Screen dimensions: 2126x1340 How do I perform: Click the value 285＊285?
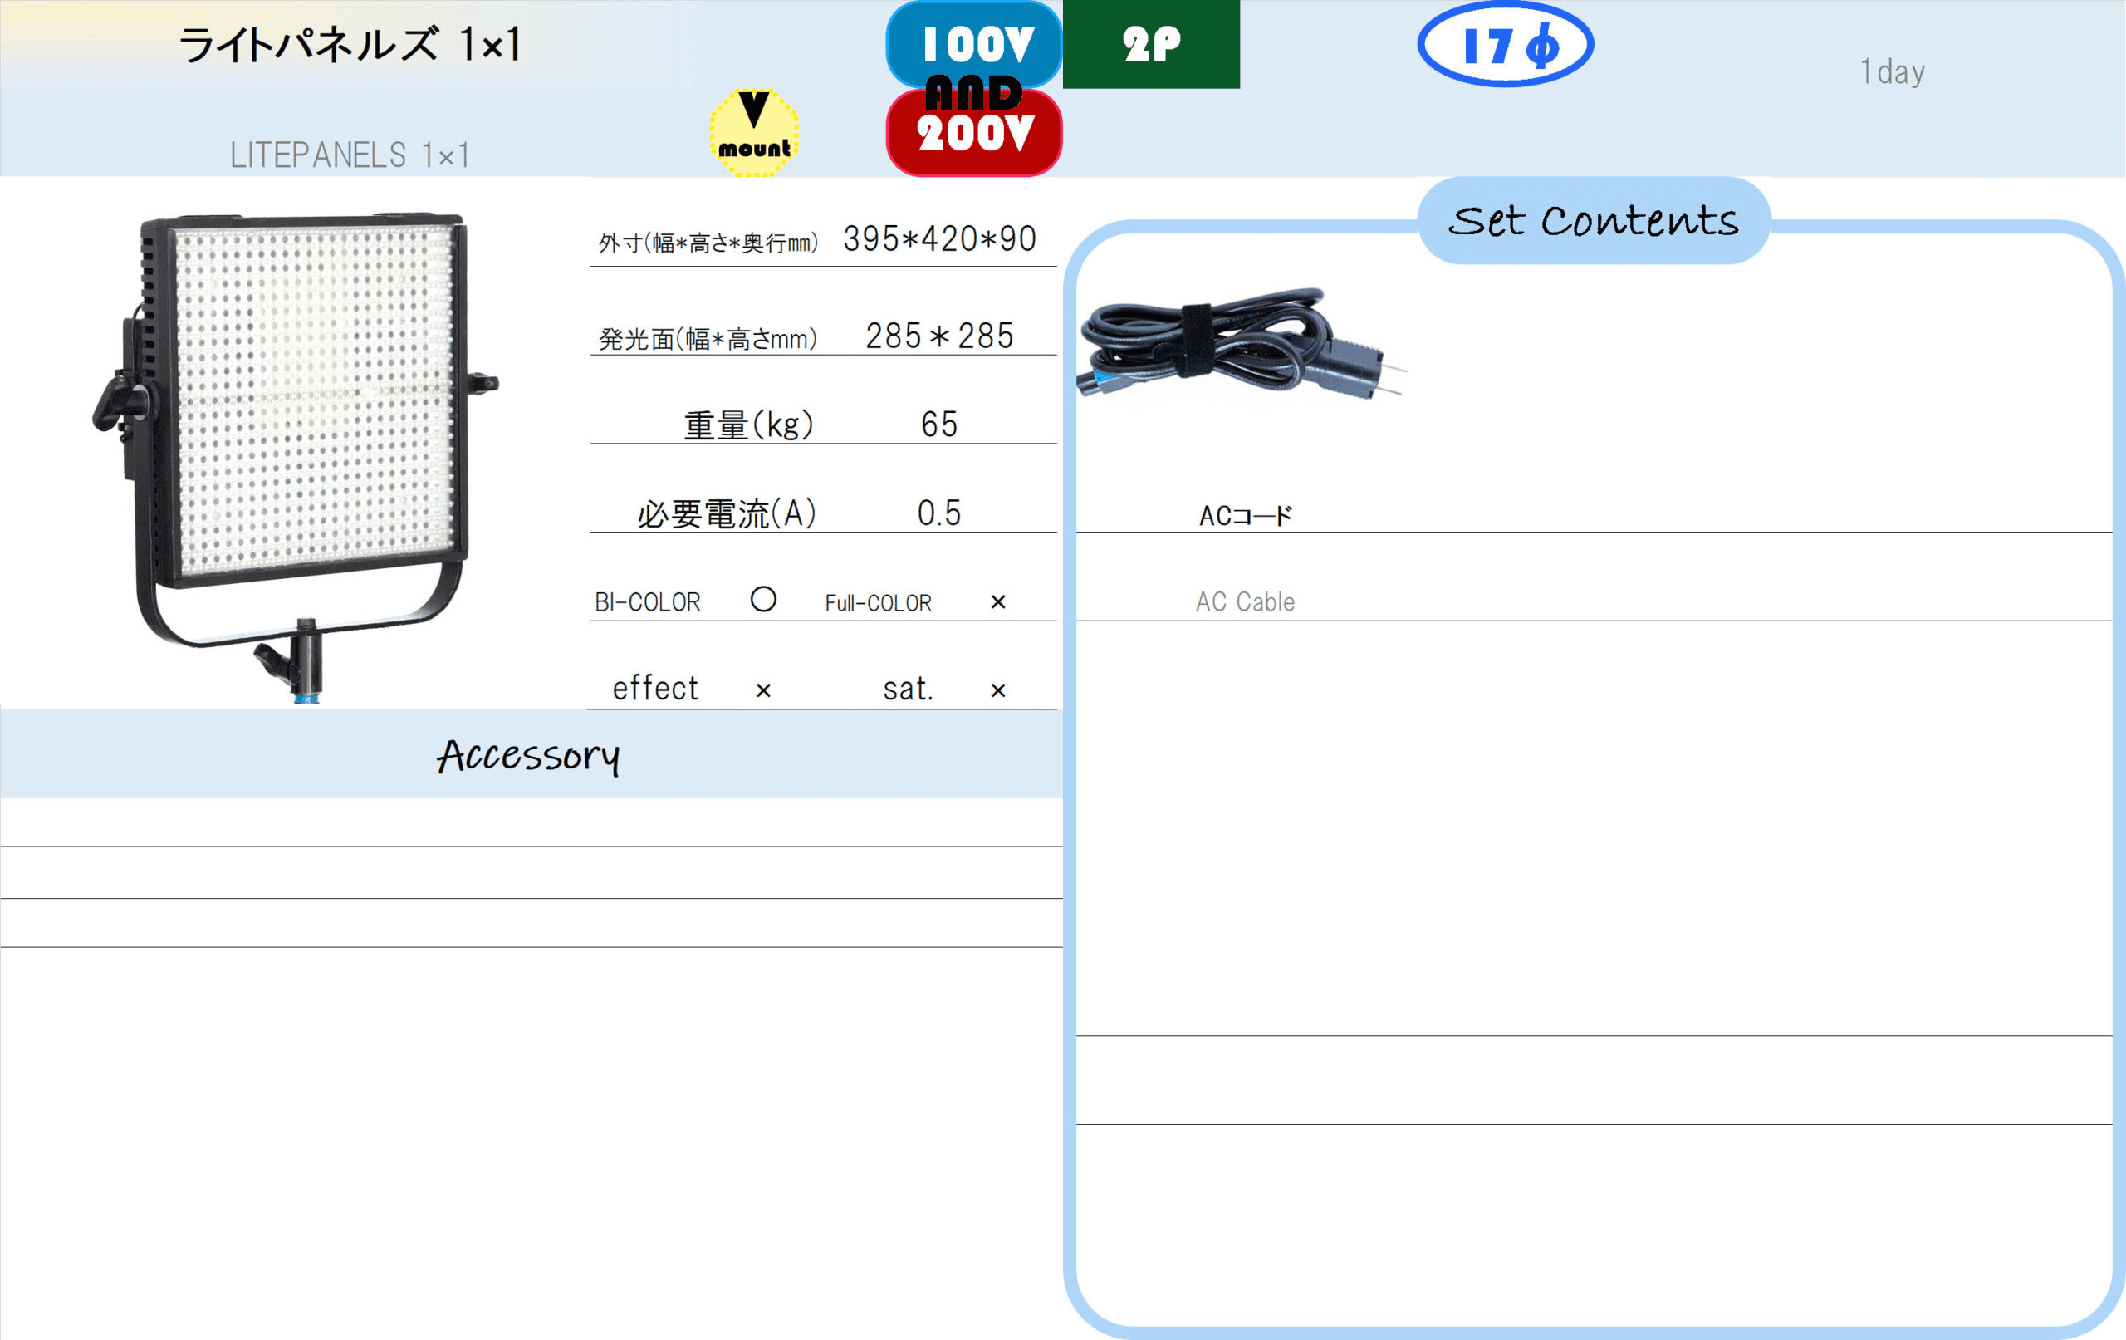tap(939, 336)
